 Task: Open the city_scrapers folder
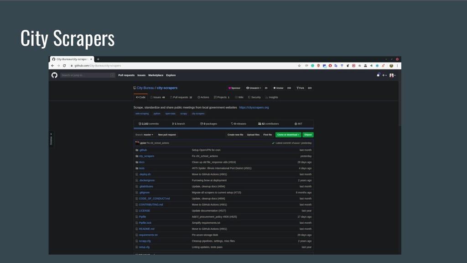(x=146, y=156)
